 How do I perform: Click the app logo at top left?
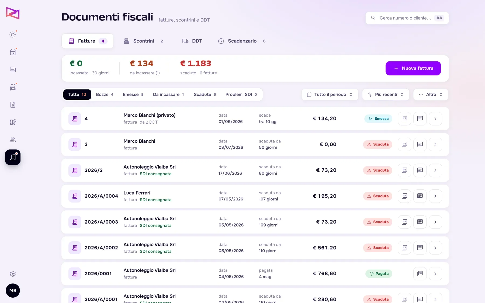coord(13,13)
